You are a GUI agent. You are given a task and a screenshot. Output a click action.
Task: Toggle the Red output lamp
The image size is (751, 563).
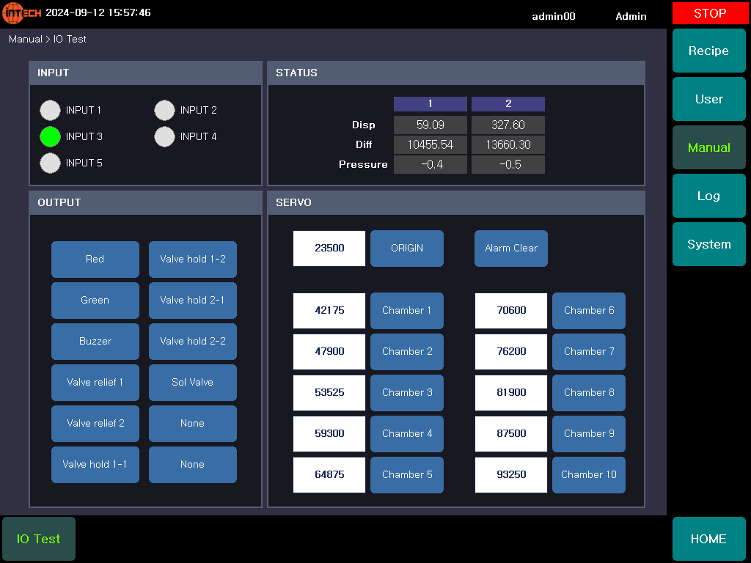95,260
